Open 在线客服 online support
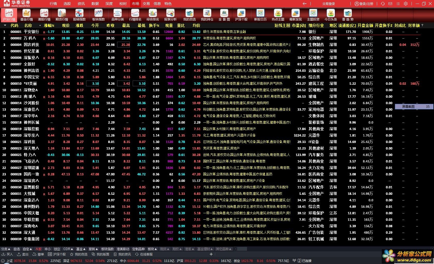Viewport: 434px width, 264px height. pyautogui.click(x=144, y=254)
